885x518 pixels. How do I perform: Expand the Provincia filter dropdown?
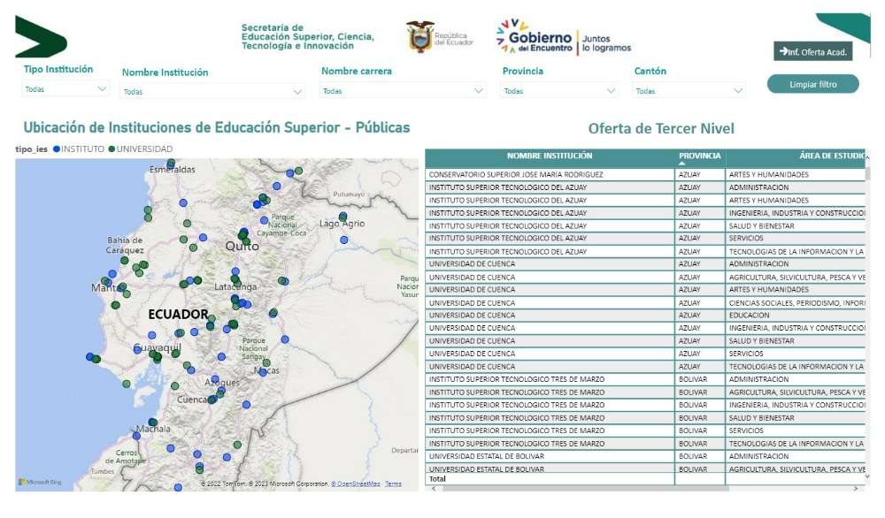(559, 91)
